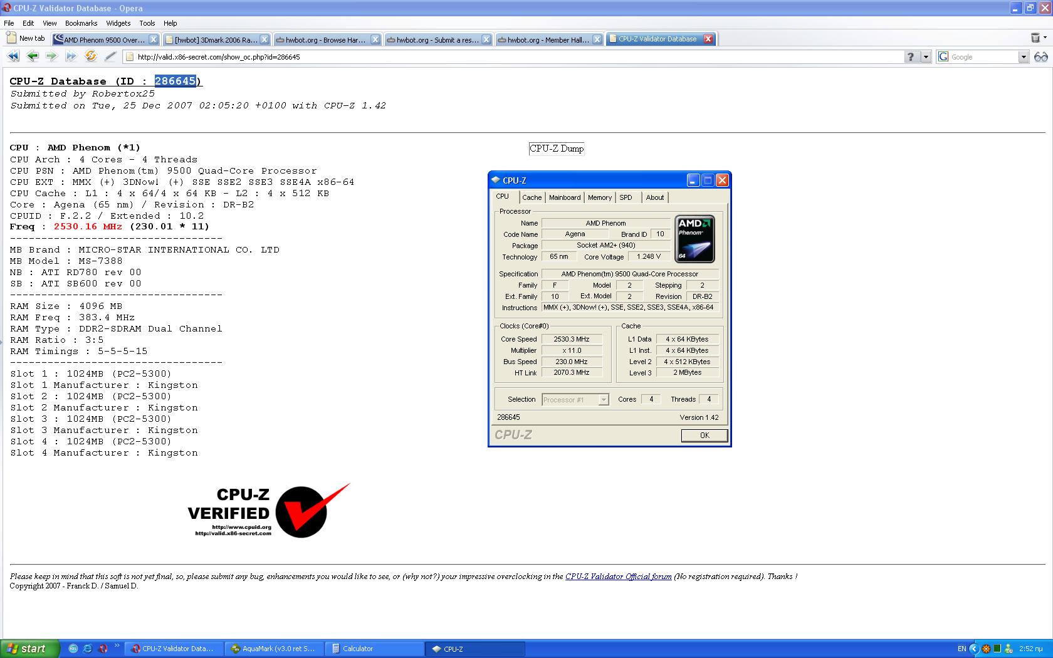Switch to AquaMark taskbar window
Screen dimensions: 1053x658
[273, 649]
